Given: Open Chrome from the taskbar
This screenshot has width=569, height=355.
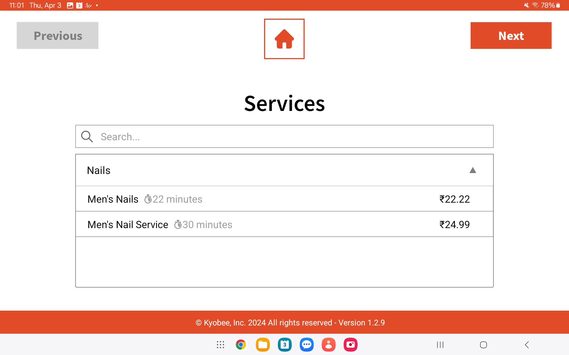Looking at the screenshot, I should (241, 345).
